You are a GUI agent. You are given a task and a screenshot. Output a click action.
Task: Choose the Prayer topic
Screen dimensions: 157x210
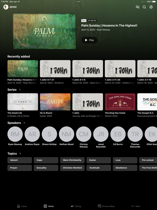tap(20, 168)
